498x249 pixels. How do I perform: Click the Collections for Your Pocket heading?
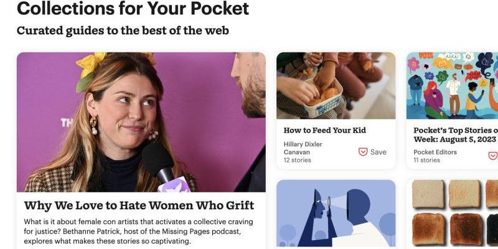click(x=133, y=9)
